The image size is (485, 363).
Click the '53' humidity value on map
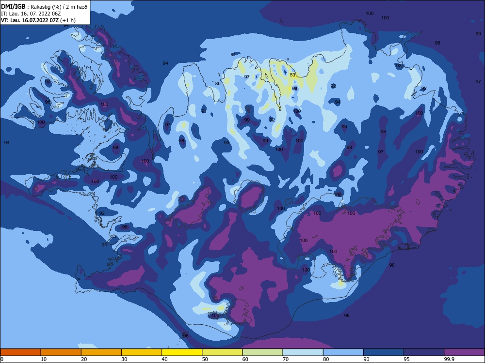(292, 75)
